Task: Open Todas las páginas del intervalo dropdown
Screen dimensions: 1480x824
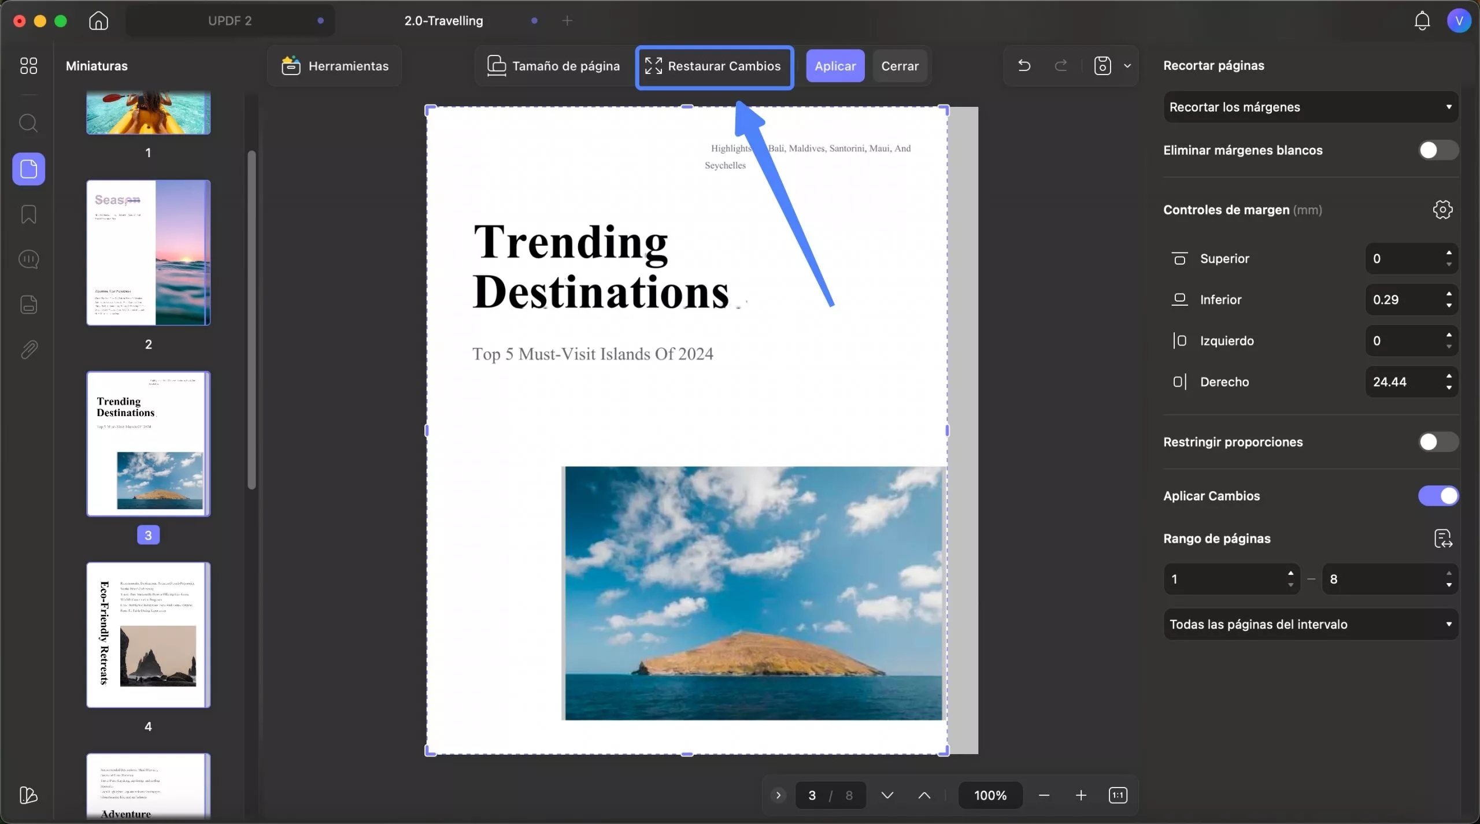Action: 1310,624
